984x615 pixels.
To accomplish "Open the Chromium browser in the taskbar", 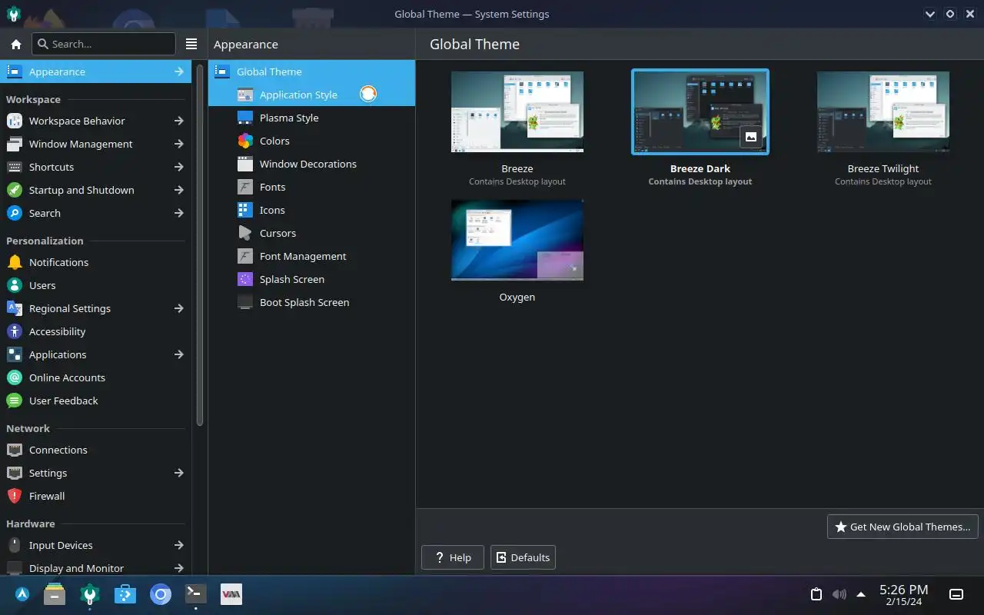I will tap(161, 593).
